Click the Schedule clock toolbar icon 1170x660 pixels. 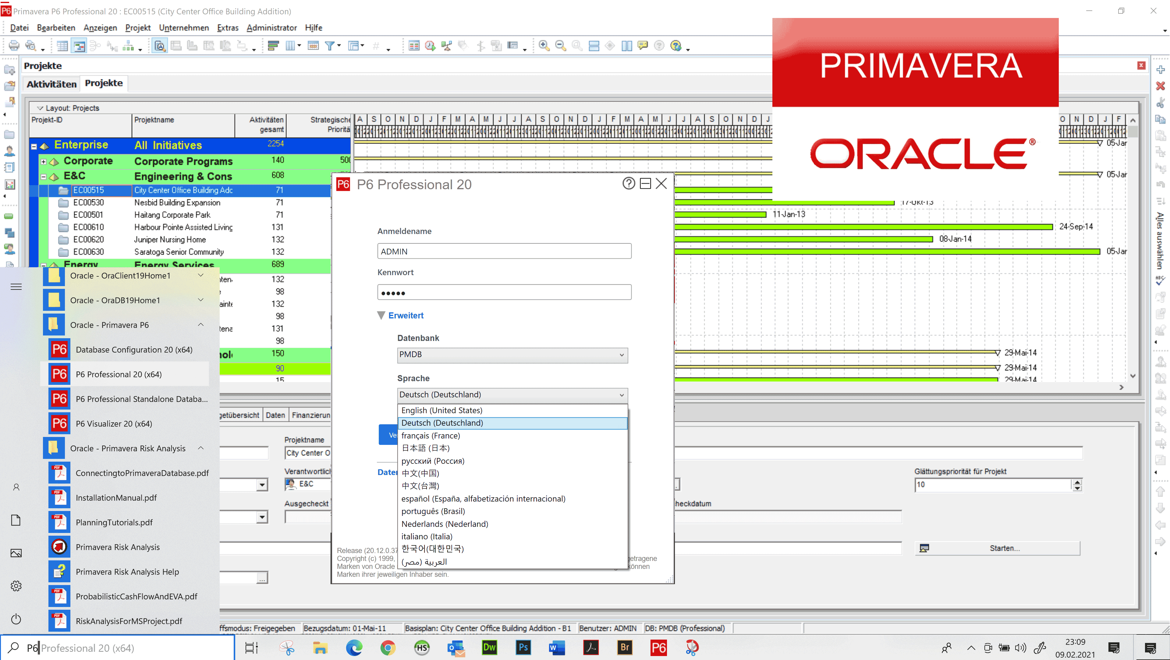click(430, 46)
